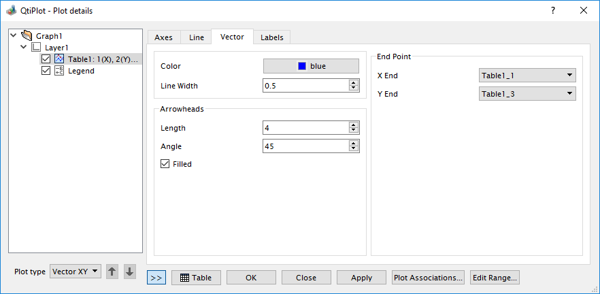
Task: Click the Legend icon in the tree
Action: click(59, 71)
